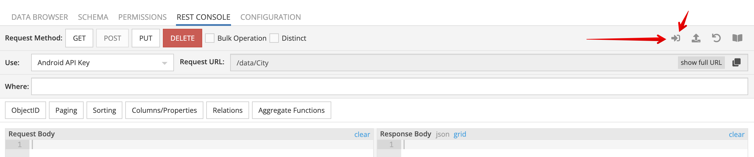Image resolution: width=754 pixels, height=157 pixels.
Task: Open the Schema tab
Action: pos(93,17)
